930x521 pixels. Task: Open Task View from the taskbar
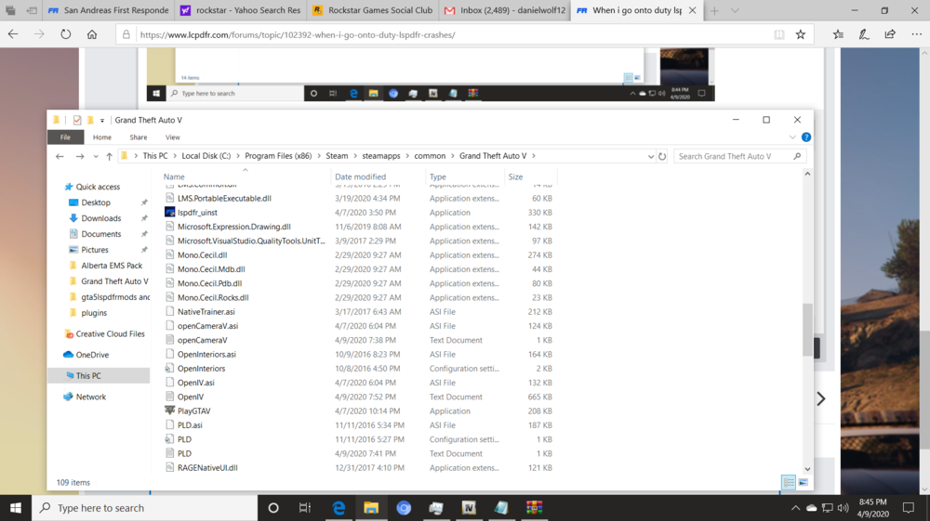coord(305,508)
